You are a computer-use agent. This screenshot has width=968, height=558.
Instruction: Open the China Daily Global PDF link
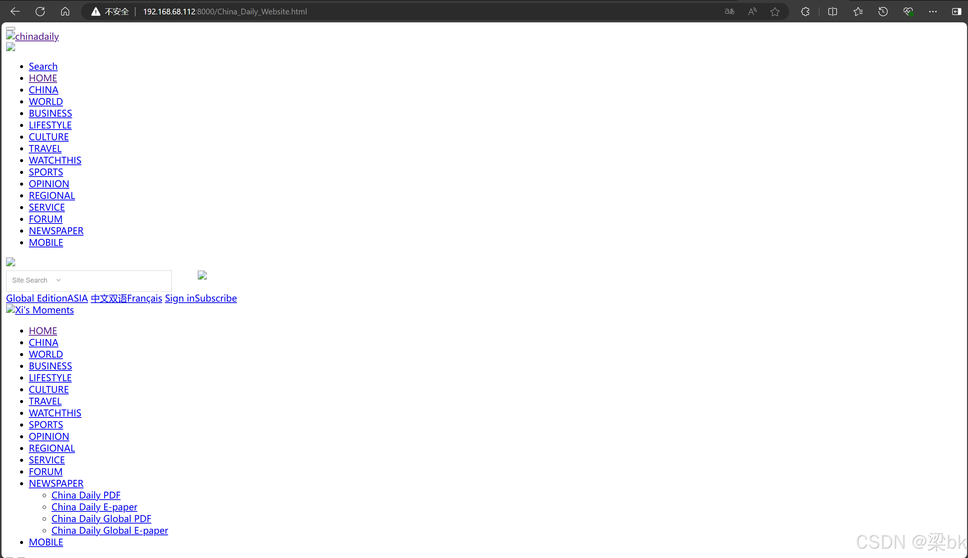101,519
